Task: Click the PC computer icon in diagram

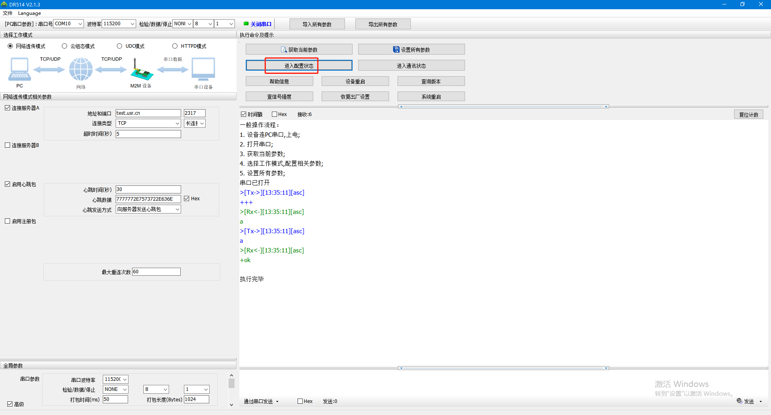Action: (x=19, y=69)
